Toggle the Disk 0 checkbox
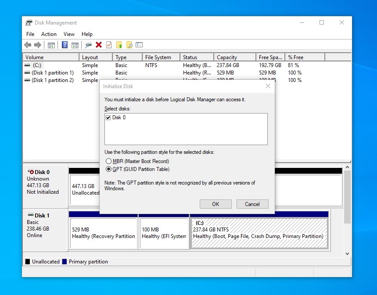Screen dimensions: 377x295 click(108, 117)
